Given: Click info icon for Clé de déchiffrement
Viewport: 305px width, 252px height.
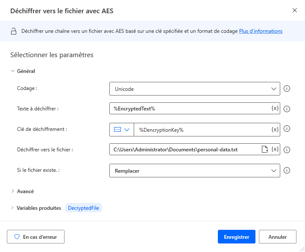Looking at the screenshot, I should coord(287,129).
